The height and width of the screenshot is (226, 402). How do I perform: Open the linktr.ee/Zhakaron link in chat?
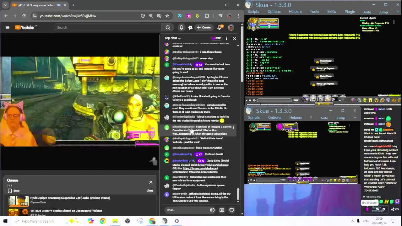213,165
